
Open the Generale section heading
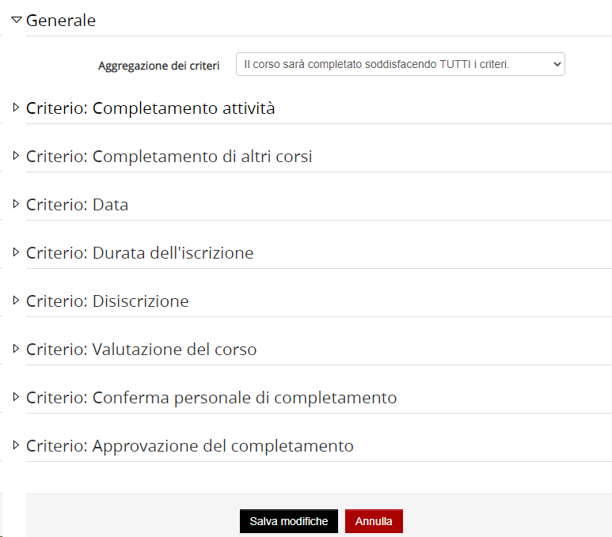61,21
